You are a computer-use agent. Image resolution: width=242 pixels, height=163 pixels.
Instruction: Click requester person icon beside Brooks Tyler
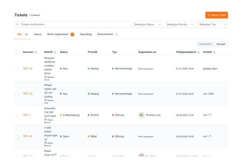coord(45,100)
